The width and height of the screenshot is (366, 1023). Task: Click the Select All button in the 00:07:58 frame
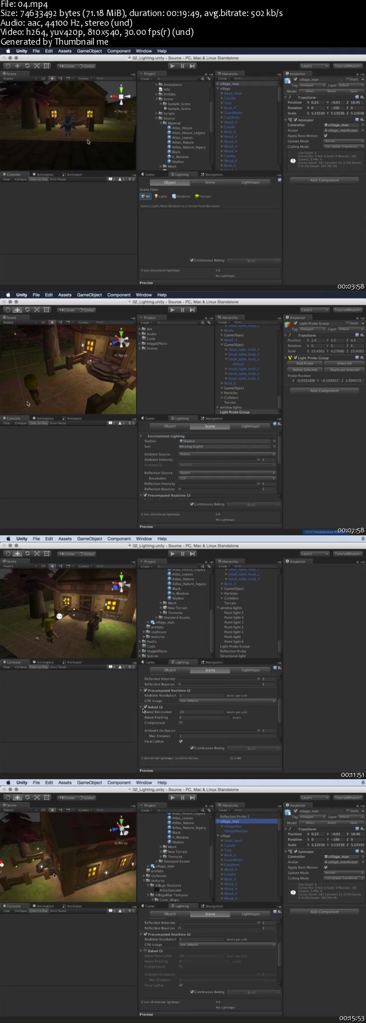pyautogui.click(x=344, y=364)
